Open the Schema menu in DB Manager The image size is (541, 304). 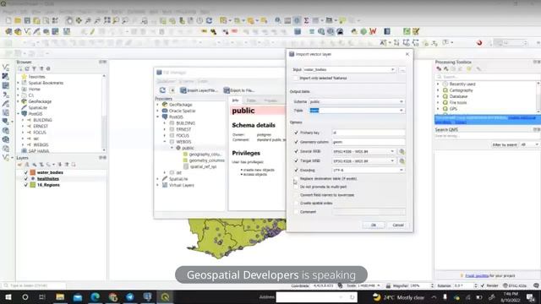186,81
